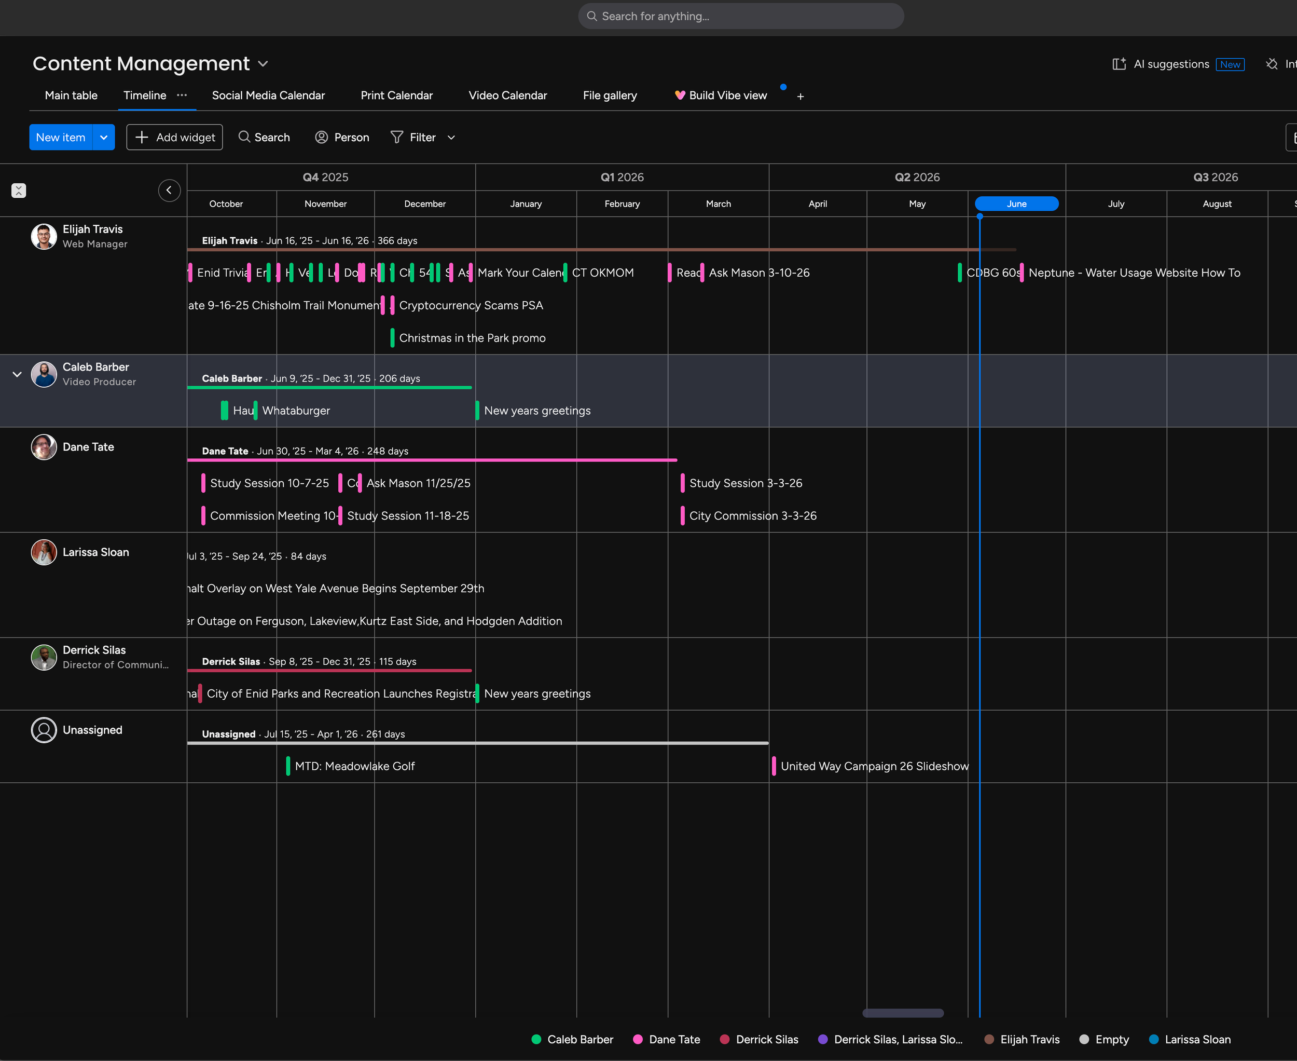This screenshot has height=1061, width=1297.
Task: Click the search magnifier icon in toolbar
Action: (x=244, y=137)
